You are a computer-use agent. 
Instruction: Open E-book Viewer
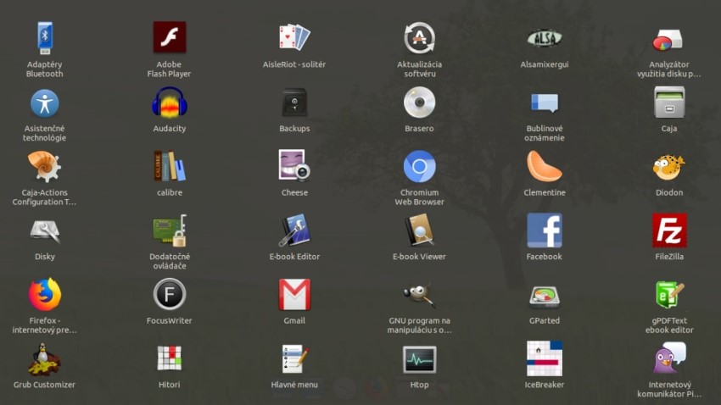(x=419, y=230)
